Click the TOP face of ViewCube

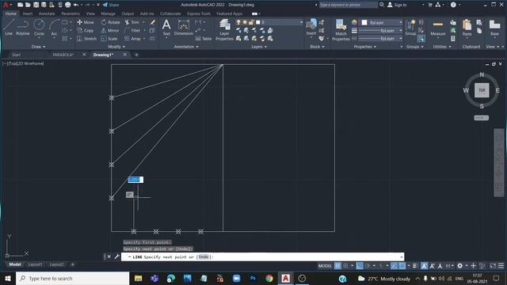click(482, 90)
